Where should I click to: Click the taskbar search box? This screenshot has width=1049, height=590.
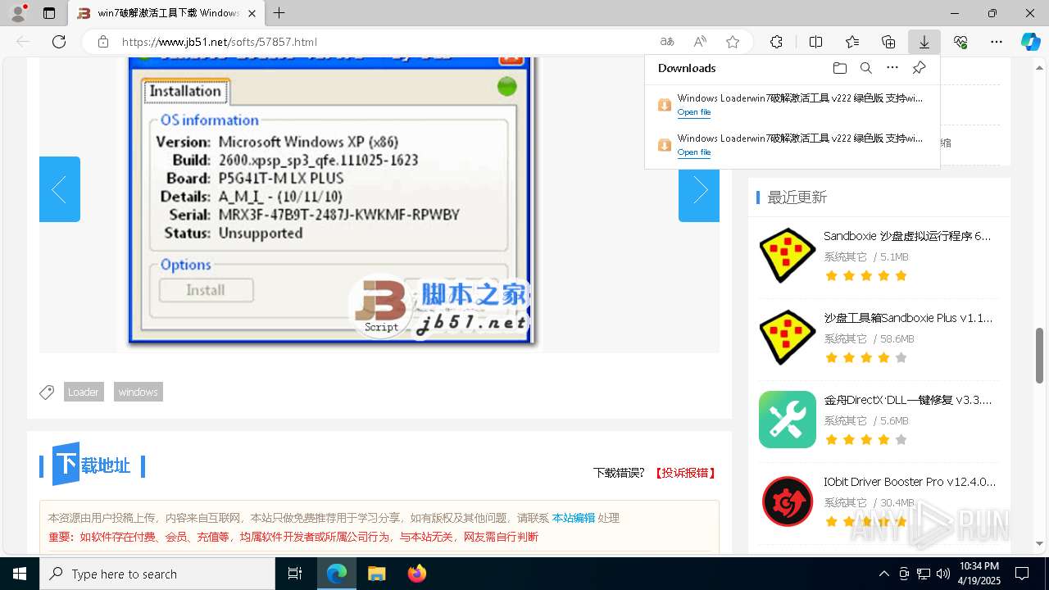(x=157, y=574)
